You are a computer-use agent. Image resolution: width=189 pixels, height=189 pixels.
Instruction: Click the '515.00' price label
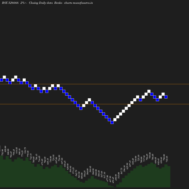pos(119,175)
